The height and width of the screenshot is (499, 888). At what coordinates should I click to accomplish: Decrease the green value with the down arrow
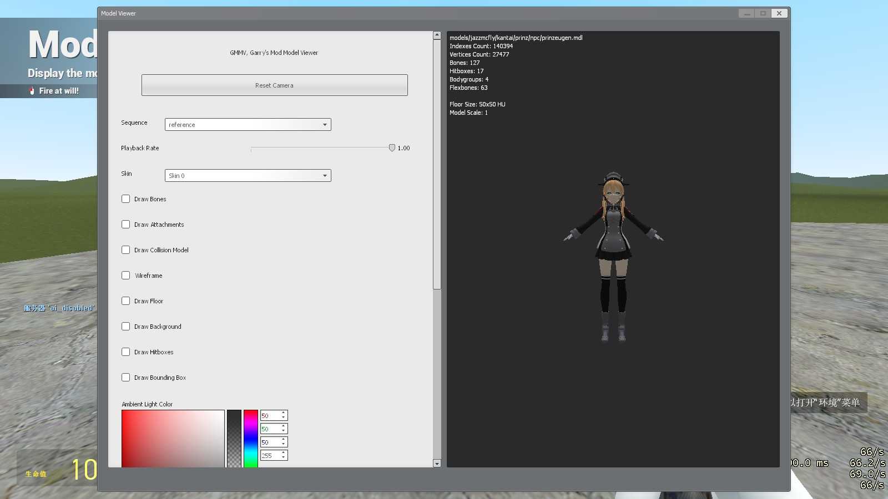click(284, 432)
